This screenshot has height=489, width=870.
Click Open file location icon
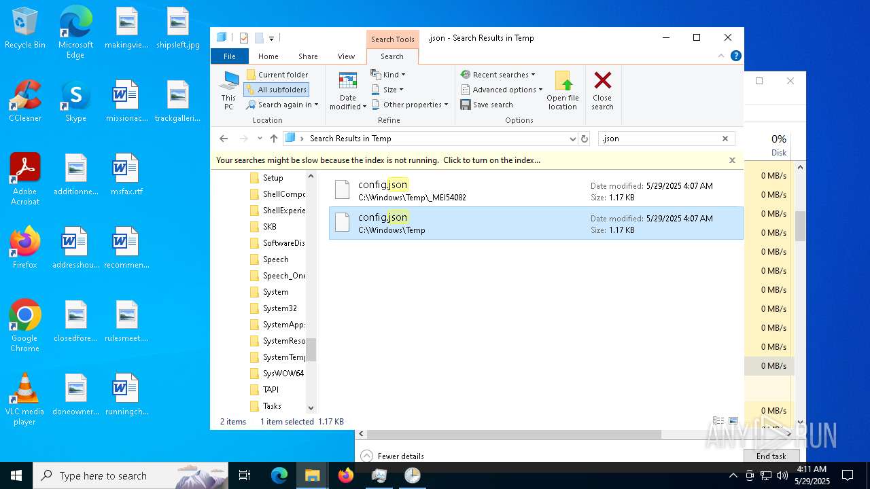563,90
